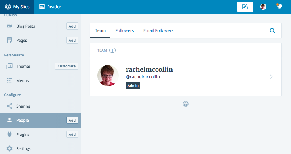Select the People sidebar item label

click(23, 121)
